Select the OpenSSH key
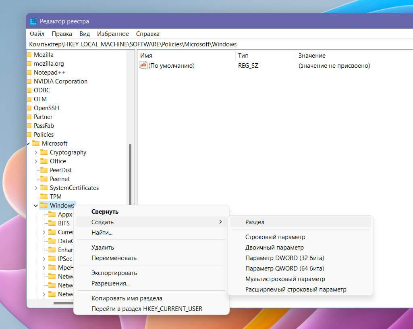The height and width of the screenshot is (329, 413). [x=46, y=108]
